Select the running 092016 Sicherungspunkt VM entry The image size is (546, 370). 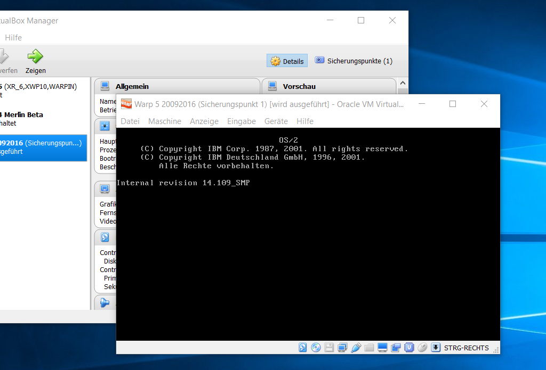(x=44, y=147)
